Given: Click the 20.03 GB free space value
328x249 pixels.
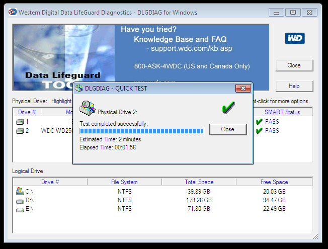Looking at the screenshot, I should 274,192.
